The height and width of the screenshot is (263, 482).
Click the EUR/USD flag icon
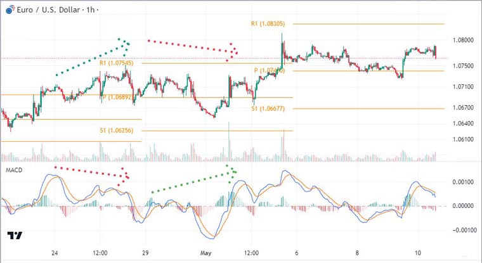pyautogui.click(x=10, y=10)
